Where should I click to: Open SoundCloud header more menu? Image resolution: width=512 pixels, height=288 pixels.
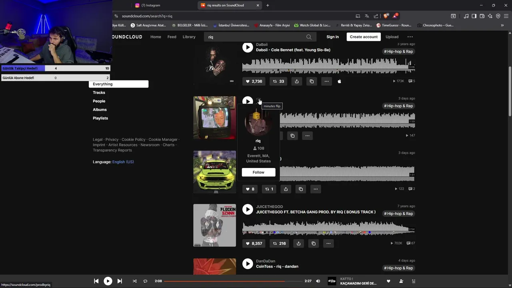pos(410,37)
